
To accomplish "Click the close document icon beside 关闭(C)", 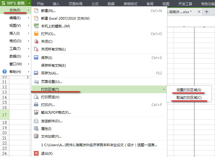I will pos(36,41).
